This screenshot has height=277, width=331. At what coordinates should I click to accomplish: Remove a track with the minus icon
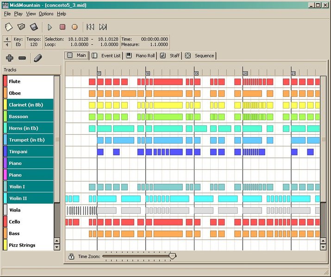click(22, 58)
